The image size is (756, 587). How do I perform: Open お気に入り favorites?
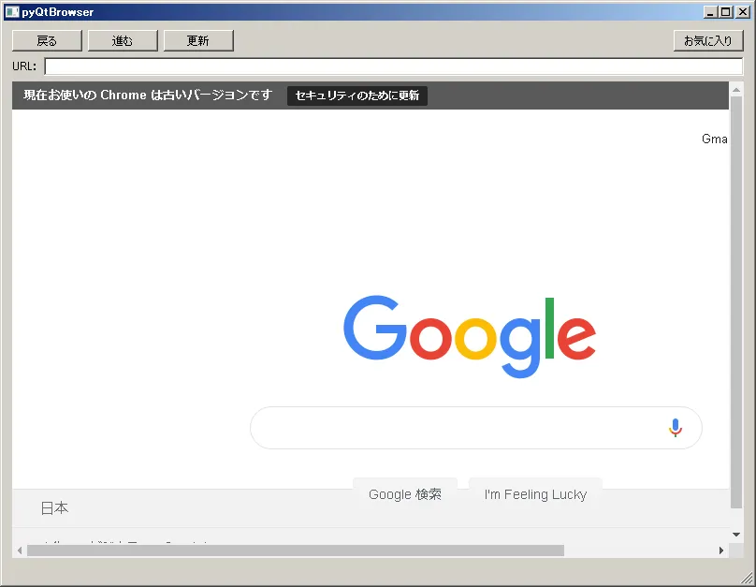(x=708, y=41)
